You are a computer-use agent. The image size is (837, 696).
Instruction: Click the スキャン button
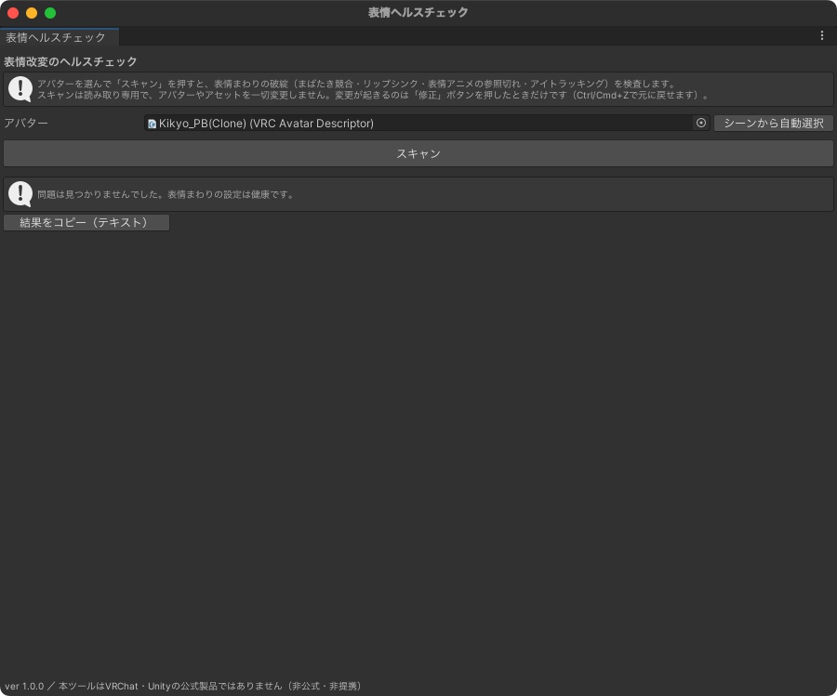click(418, 153)
